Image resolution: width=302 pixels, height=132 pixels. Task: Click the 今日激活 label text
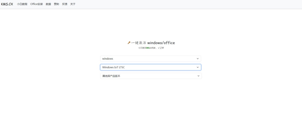click(142, 48)
